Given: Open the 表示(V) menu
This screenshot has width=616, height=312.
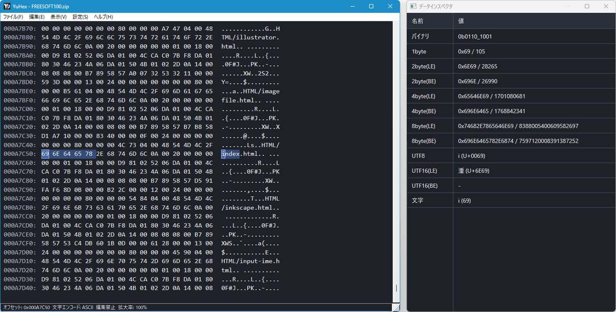Looking at the screenshot, I should (59, 17).
